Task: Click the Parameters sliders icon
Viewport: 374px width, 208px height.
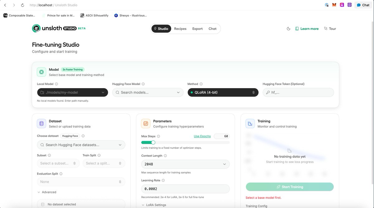Action: [146, 124]
